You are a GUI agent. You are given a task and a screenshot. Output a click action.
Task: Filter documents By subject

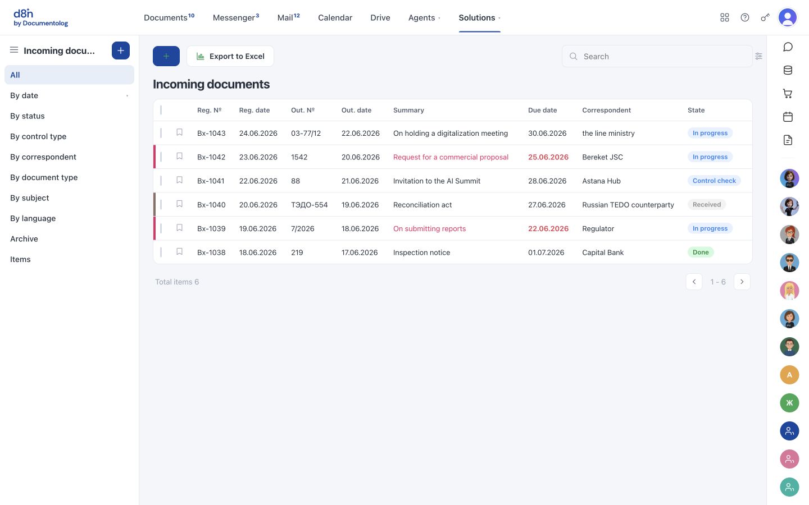click(69, 198)
